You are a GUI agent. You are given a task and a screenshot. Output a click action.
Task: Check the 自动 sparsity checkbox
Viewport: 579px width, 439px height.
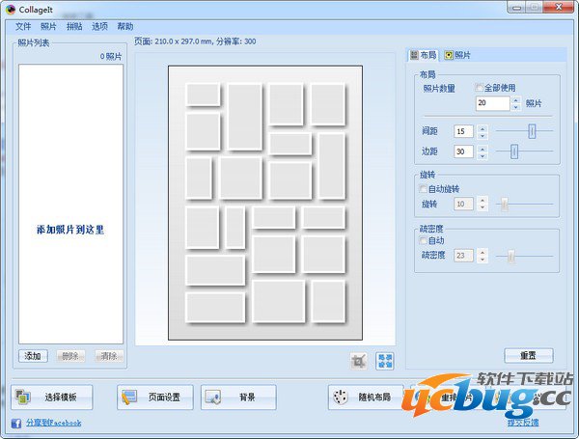pyautogui.click(x=424, y=240)
